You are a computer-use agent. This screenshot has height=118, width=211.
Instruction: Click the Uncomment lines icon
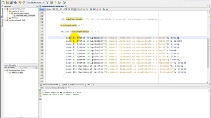[x=107, y=9]
